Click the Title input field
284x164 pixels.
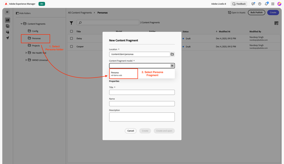[142, 92]
